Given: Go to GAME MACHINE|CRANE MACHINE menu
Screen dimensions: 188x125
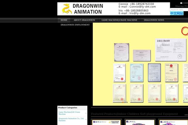Looking at the screenshot, I should [x=119, y=20].
